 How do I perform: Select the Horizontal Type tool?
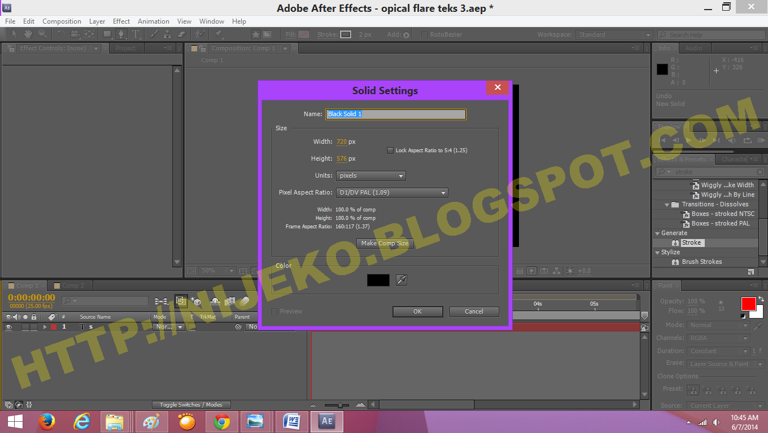point(136,34)
